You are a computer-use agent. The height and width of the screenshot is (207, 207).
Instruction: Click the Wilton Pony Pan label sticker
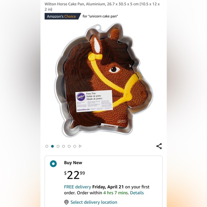click(94, 101)
